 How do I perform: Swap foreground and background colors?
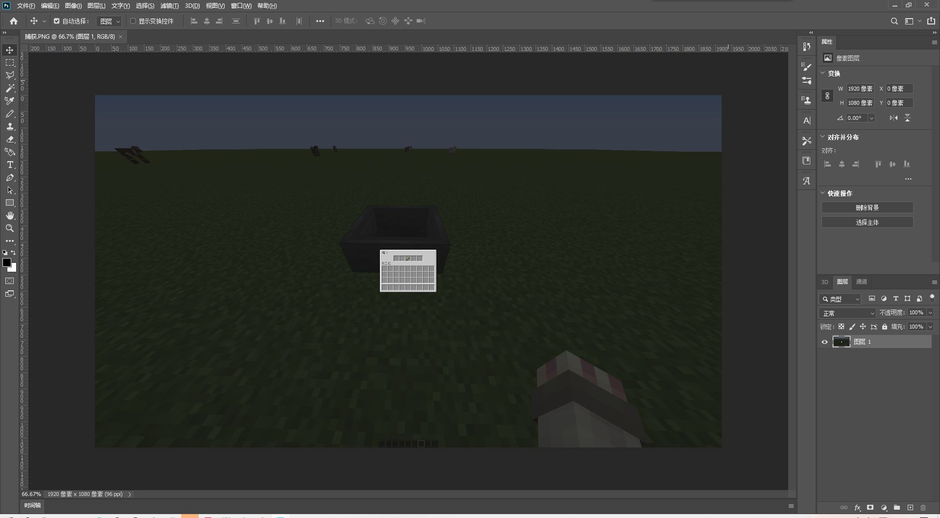[14, 253]
